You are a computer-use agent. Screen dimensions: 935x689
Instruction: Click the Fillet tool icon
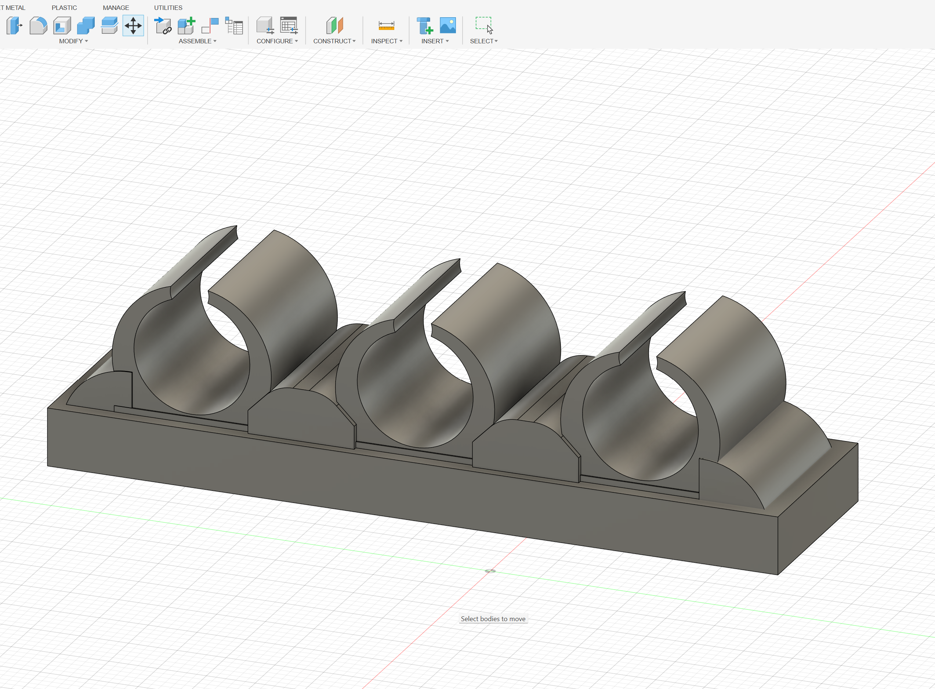coord(38,26)
